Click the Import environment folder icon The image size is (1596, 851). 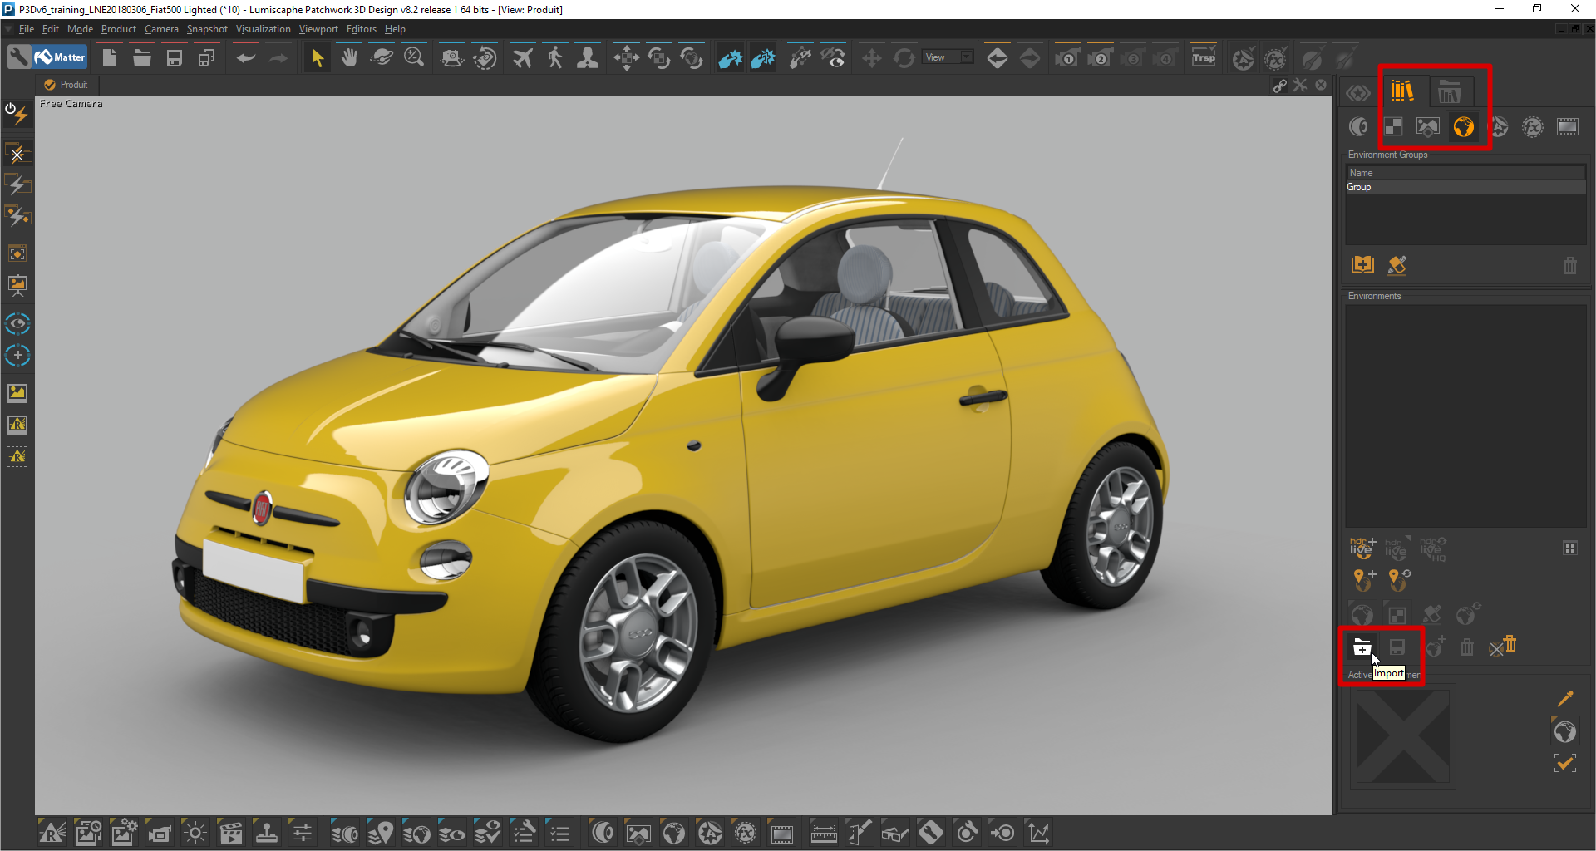1362,647
